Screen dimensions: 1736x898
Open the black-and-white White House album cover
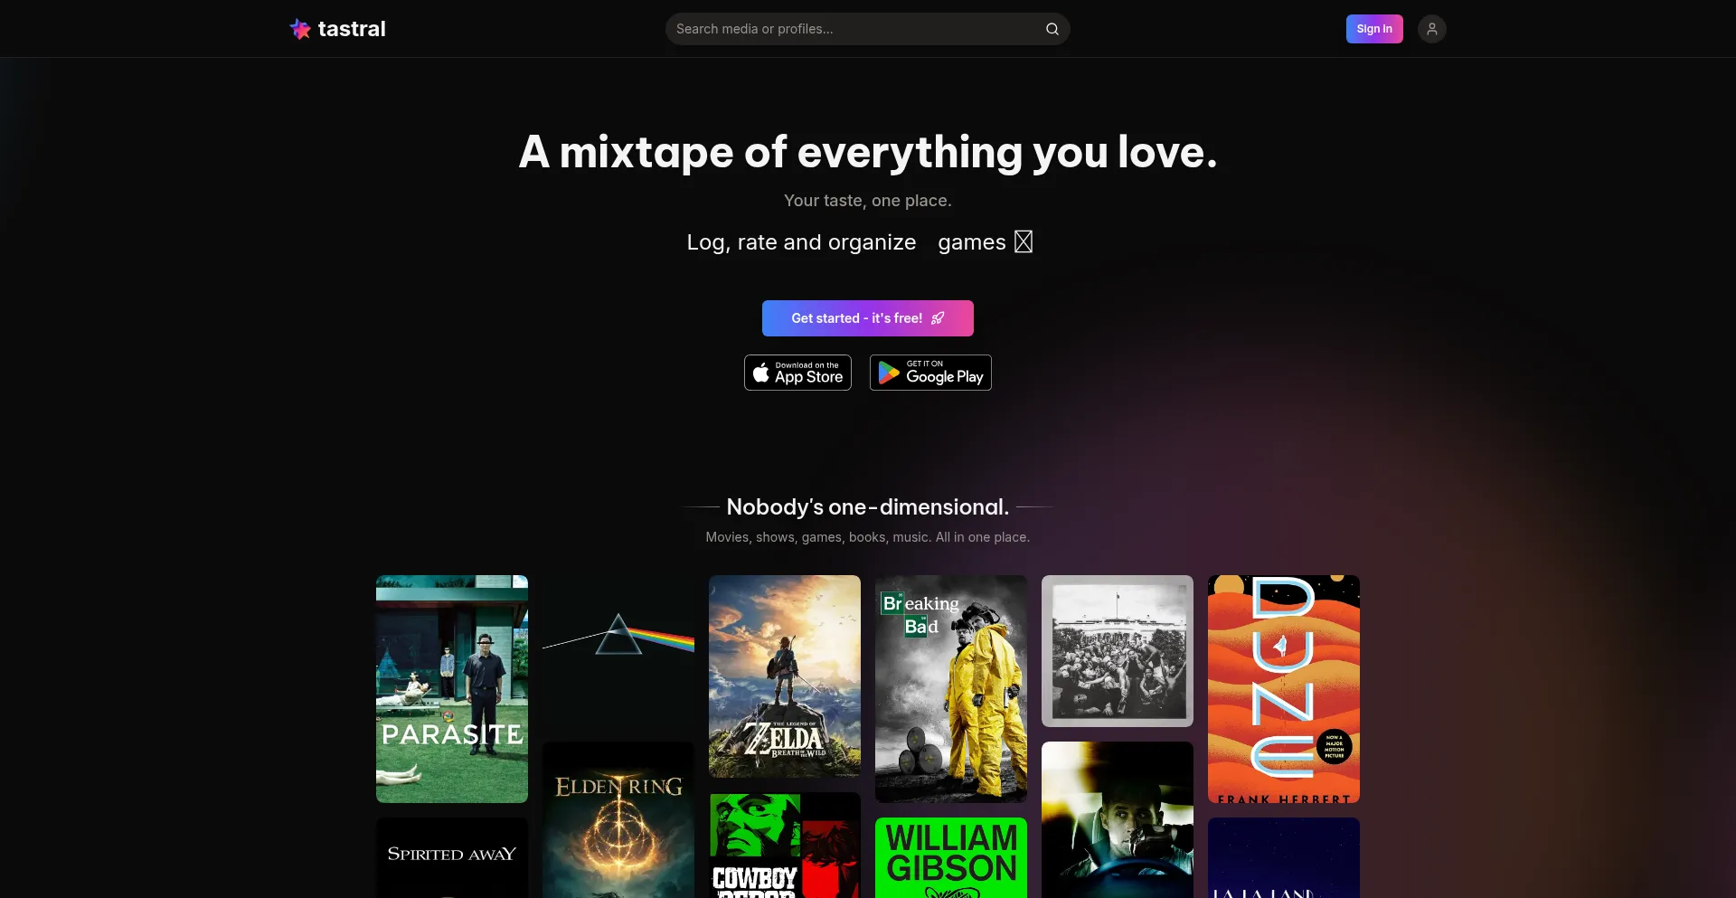pos(1118,651)
